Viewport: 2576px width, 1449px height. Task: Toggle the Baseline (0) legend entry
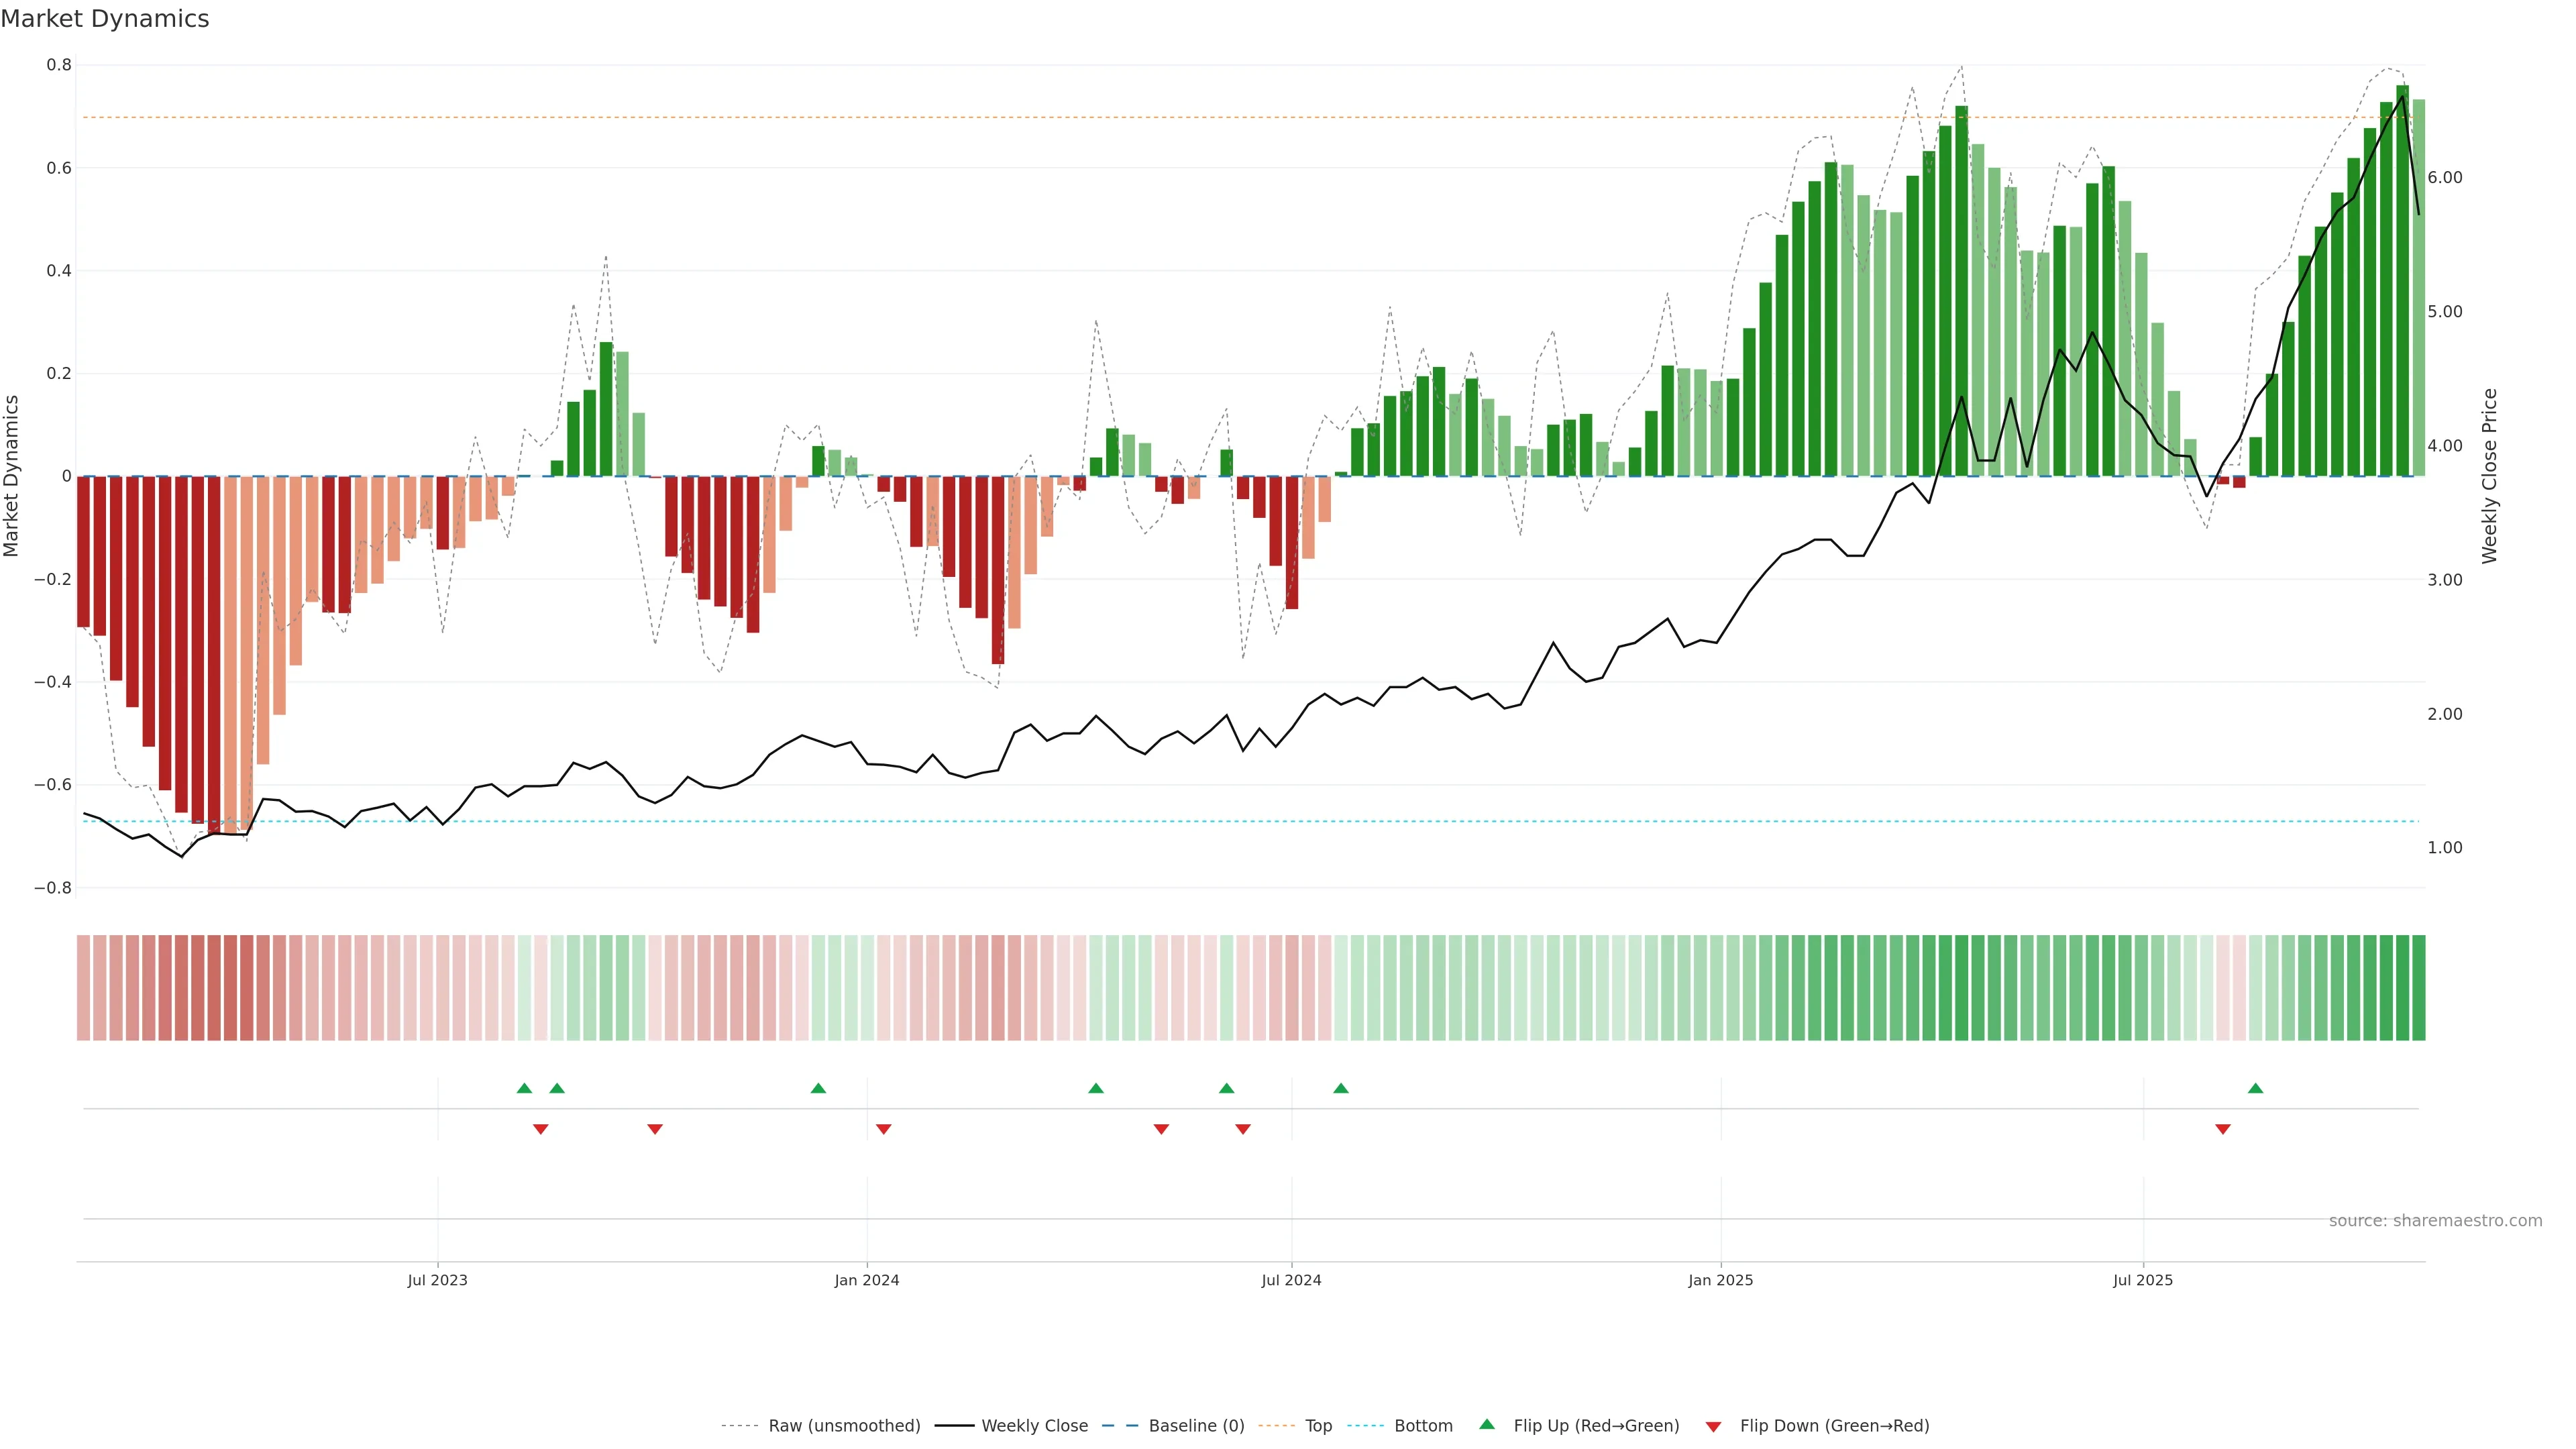pyautogui.click(x=1196, y=1426)
